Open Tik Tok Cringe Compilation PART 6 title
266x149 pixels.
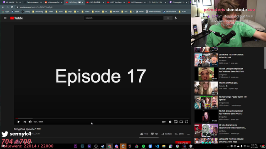[x=232, y=70]
